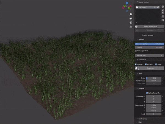The height and width of the screenshot is (124, 165).
Task: Collapse the Randomize panel
Action: pyautogui.click(x=137, y=60)
